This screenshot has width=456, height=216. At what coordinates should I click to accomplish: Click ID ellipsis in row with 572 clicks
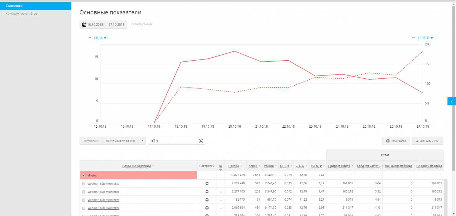[221, 184]
